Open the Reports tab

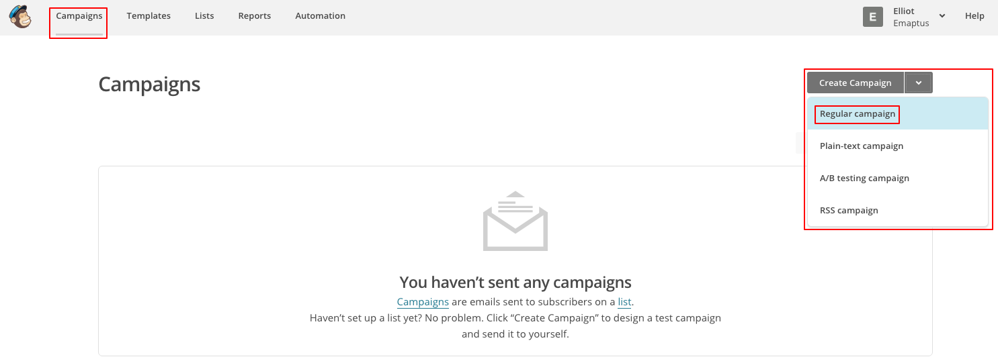255,16
